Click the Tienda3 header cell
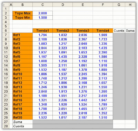 click(x=83, y=30)
